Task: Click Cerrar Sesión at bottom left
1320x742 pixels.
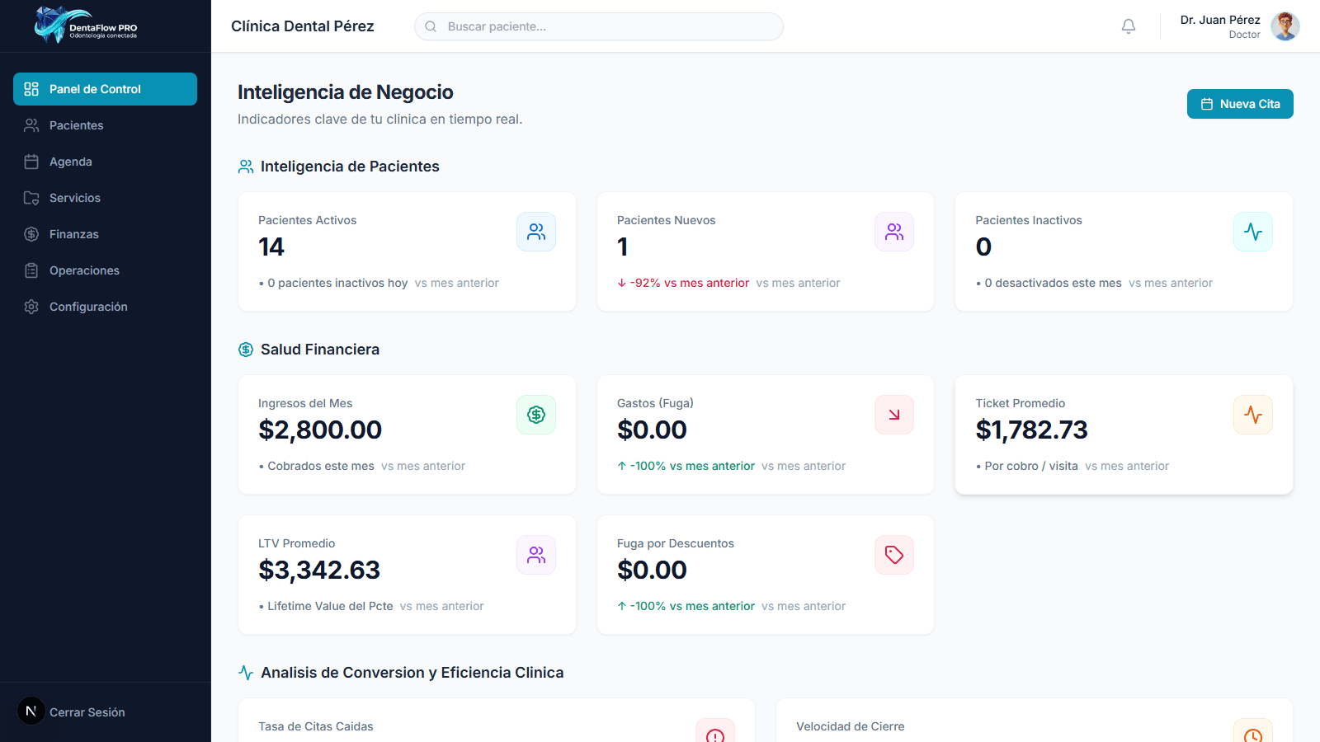Action: [87, 711]
